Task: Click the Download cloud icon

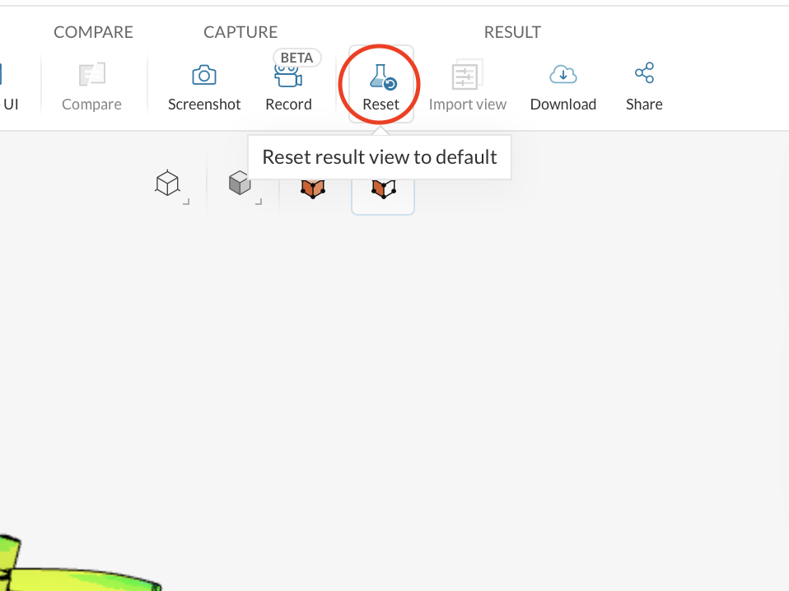Action: pos(563,74)
